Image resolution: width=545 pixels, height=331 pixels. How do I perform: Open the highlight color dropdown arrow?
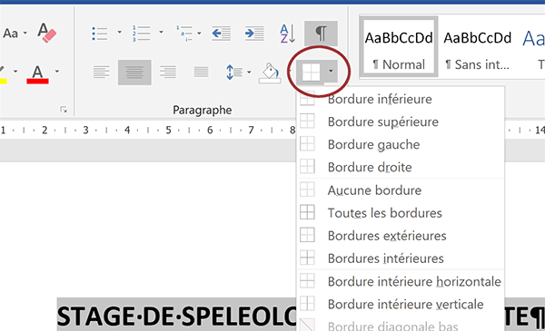point(15,72)
